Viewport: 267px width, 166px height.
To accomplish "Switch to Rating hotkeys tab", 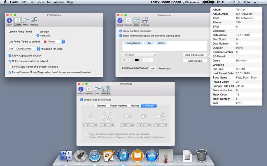I will coord(135,106).
